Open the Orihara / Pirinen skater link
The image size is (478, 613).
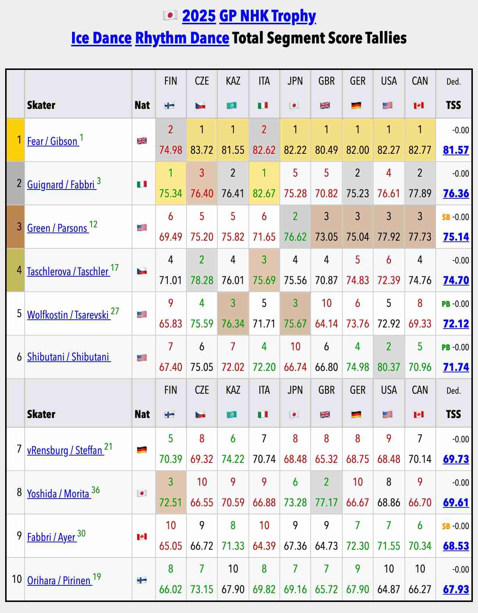(x=60, y=581)
